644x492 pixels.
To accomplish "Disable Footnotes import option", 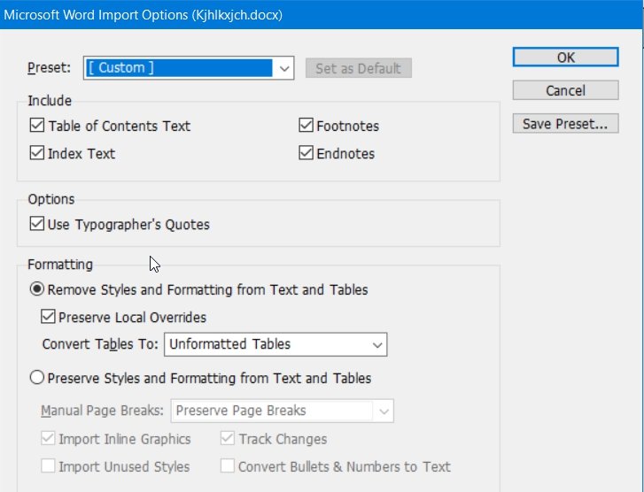I will pyautogui.click(x=306, y=126).
